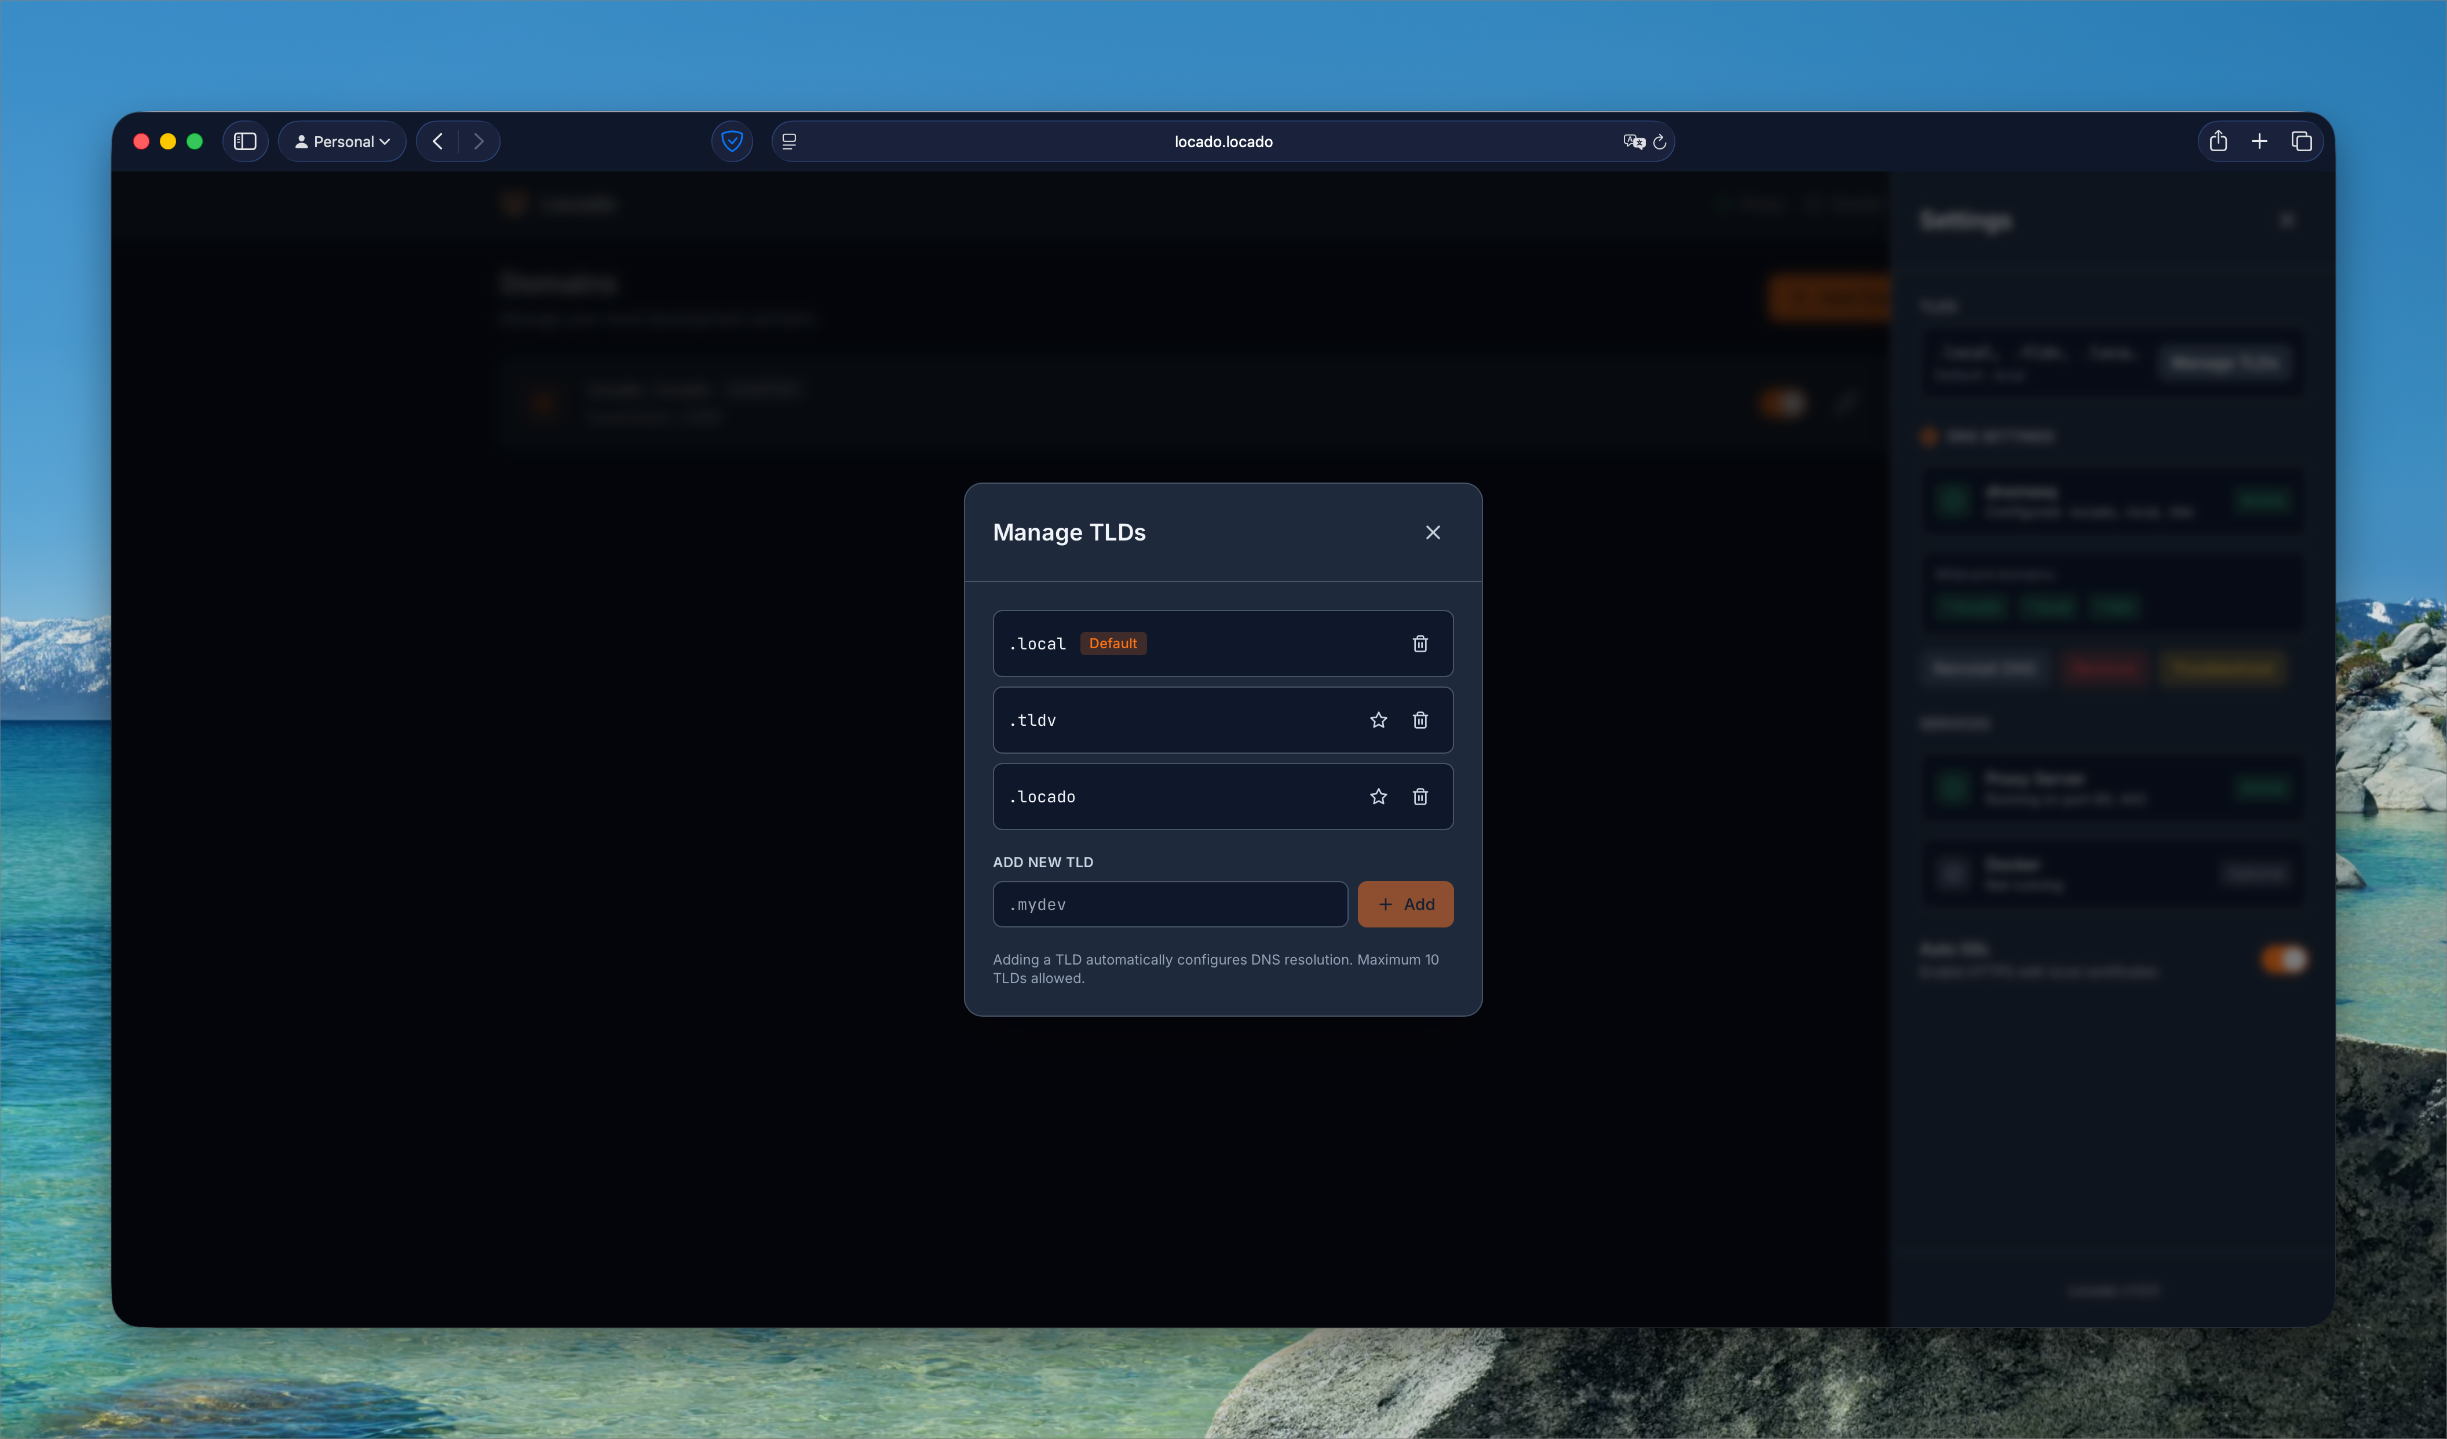Click the Add TLD button

click(1405, 904)
